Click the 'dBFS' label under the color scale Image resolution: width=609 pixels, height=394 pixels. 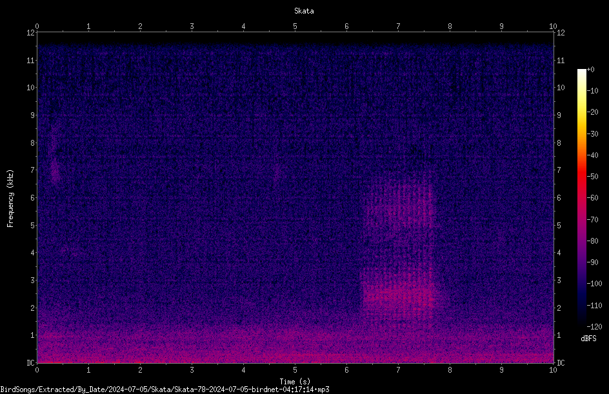pyautogui.click(x=588, y=339)
